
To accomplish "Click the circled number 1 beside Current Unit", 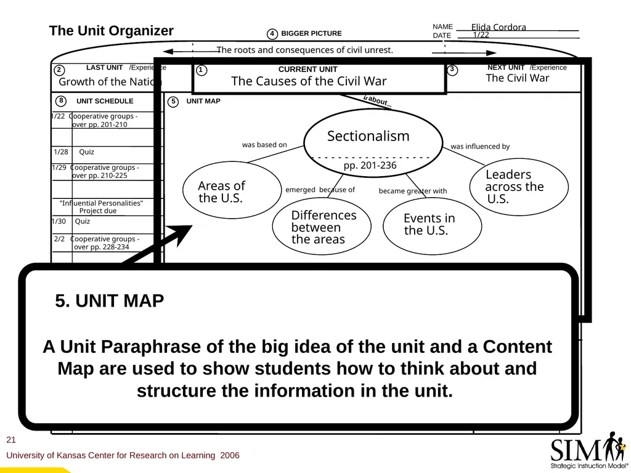I will tap(202, 70).
